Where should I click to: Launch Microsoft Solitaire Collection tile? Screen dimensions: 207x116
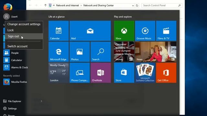pos(145,72)
